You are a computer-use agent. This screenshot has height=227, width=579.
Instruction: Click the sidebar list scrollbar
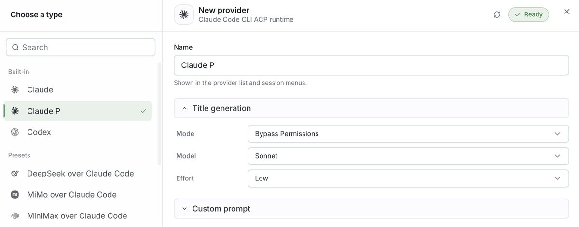point(159,114)
